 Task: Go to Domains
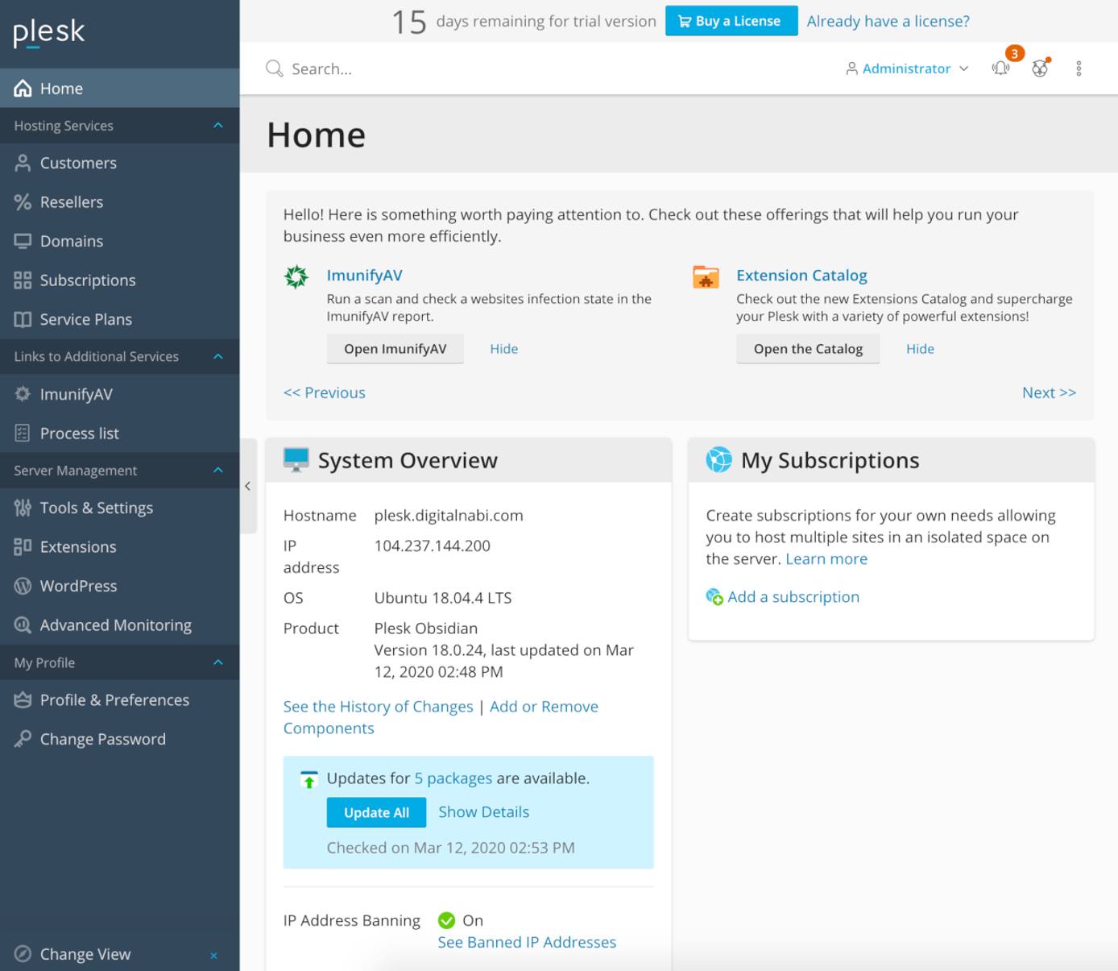[72, 241]
